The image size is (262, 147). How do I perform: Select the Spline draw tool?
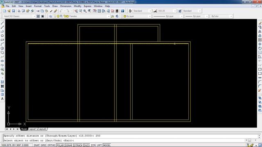2,57
